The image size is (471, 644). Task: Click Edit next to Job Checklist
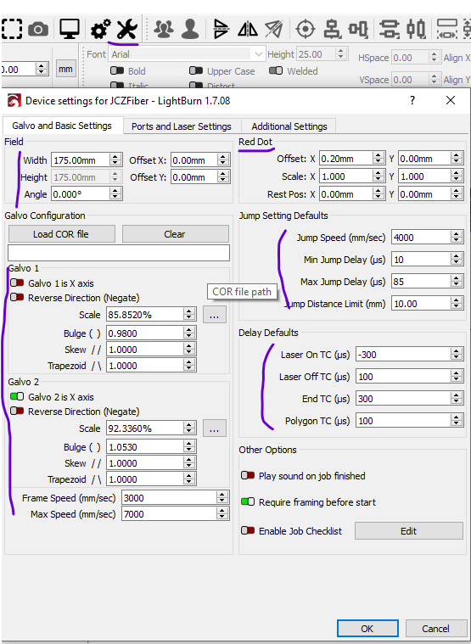(x=408, y=531)
